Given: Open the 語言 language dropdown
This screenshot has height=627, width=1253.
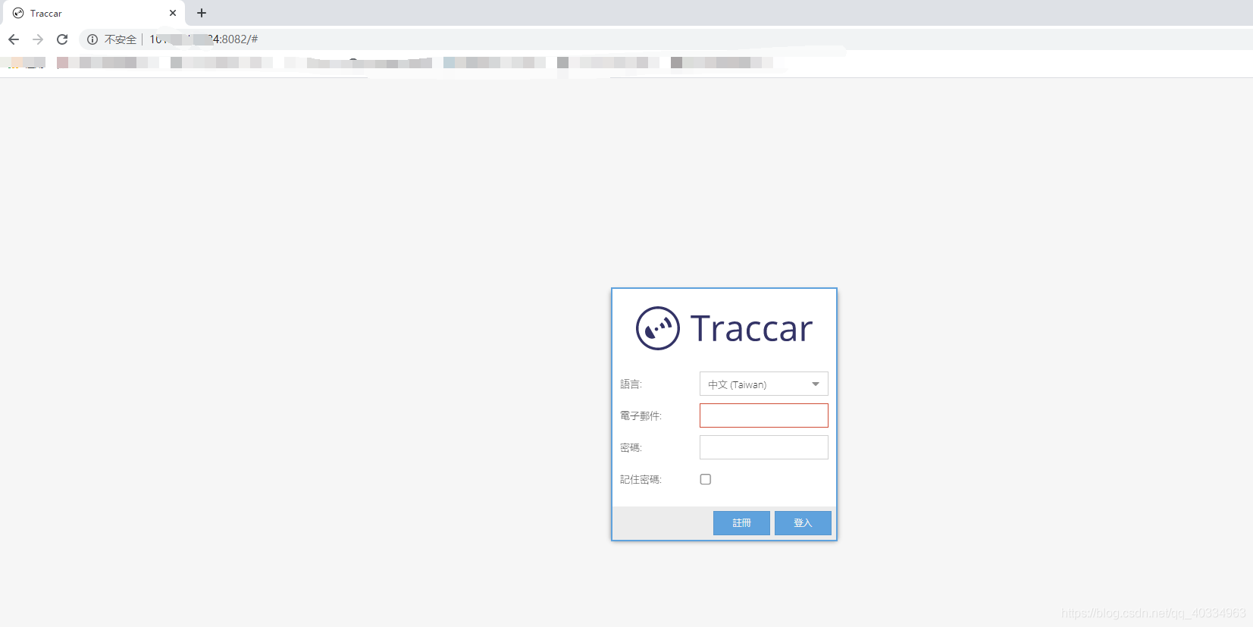Looking at the screenshot, I should click(763, 384).
